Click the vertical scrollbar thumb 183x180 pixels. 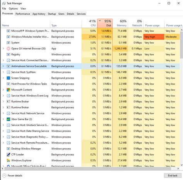coord(181,45)
